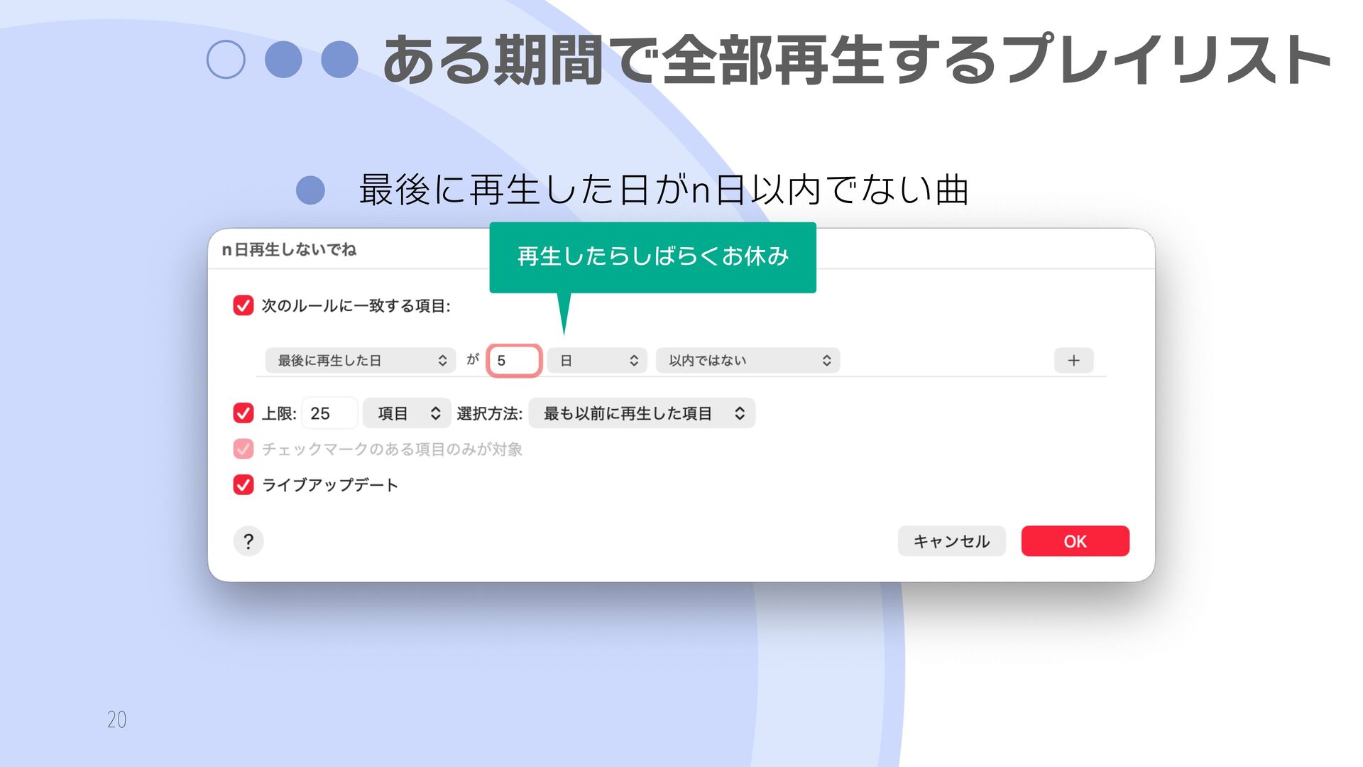Disable the ライブアップデート checkbox
Viewport: 1363px width, 767px height.
point(243,485)
